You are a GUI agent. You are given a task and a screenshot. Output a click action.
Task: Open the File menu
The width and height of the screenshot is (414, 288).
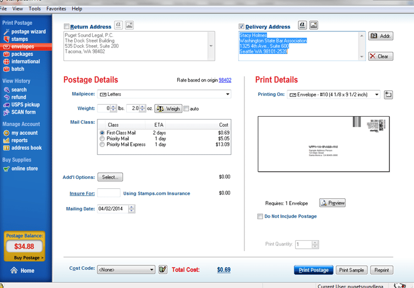pyautogui.click(x=3, y=9)
